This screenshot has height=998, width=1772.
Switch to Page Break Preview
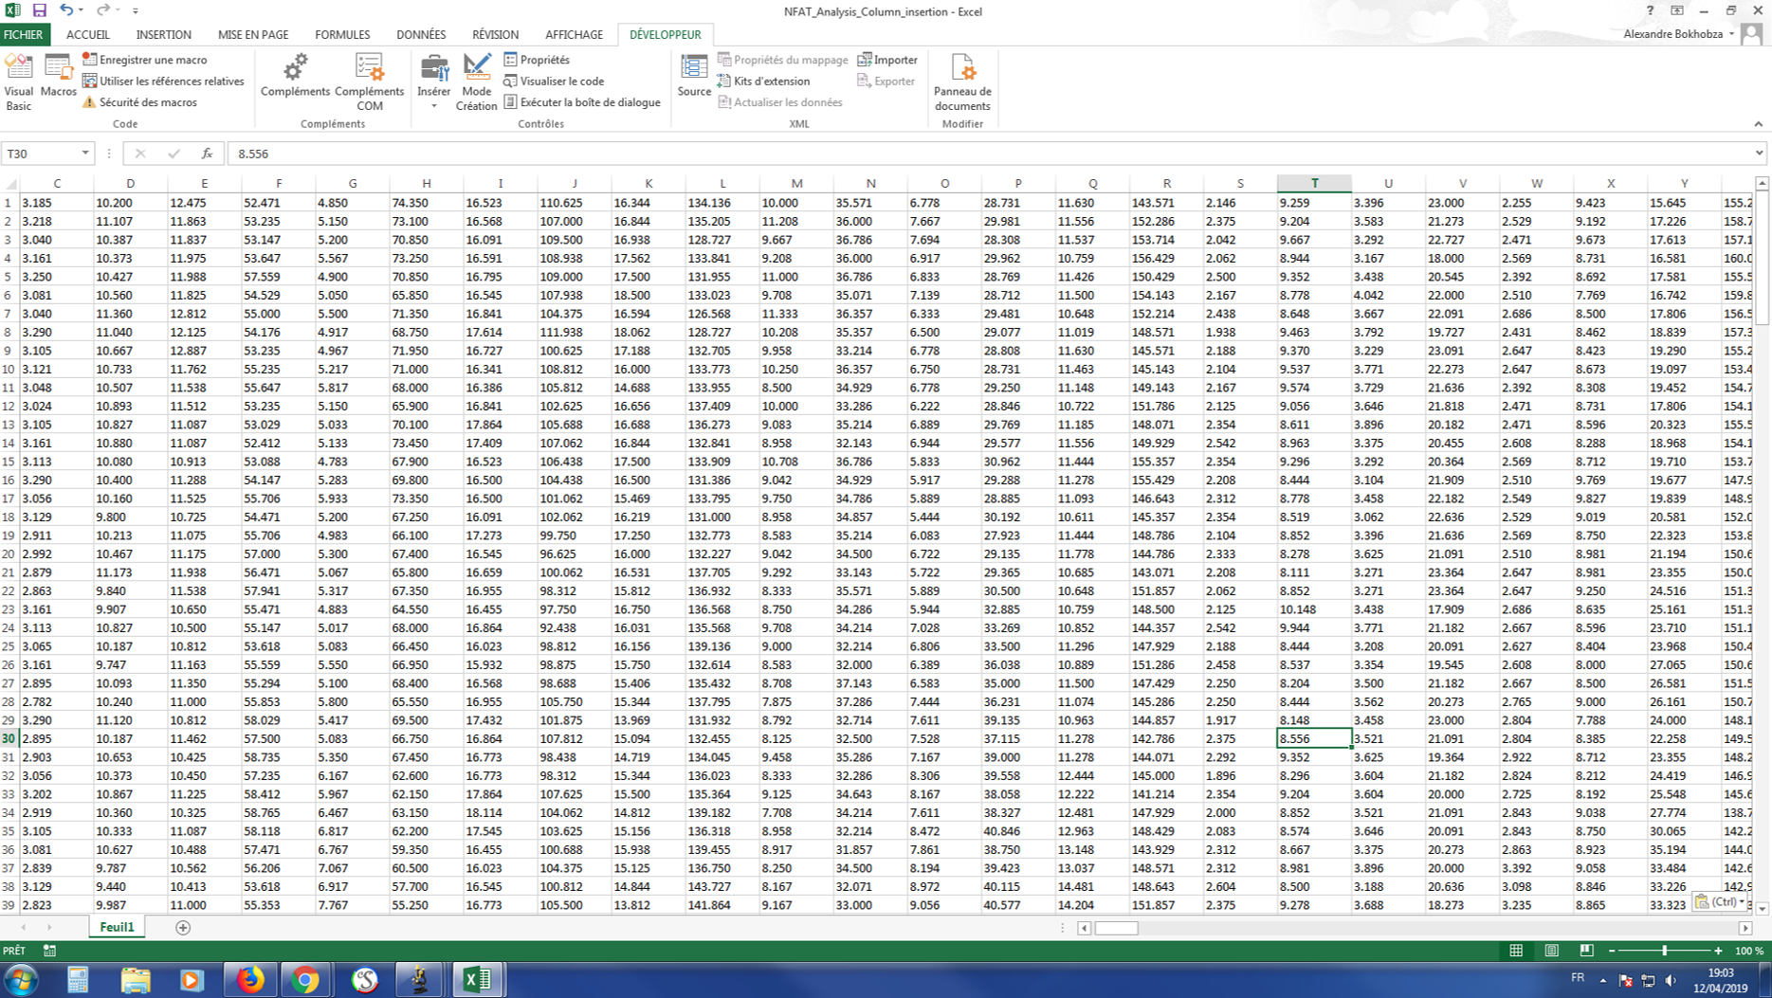pyautogui.click(x=1586, y=951)
